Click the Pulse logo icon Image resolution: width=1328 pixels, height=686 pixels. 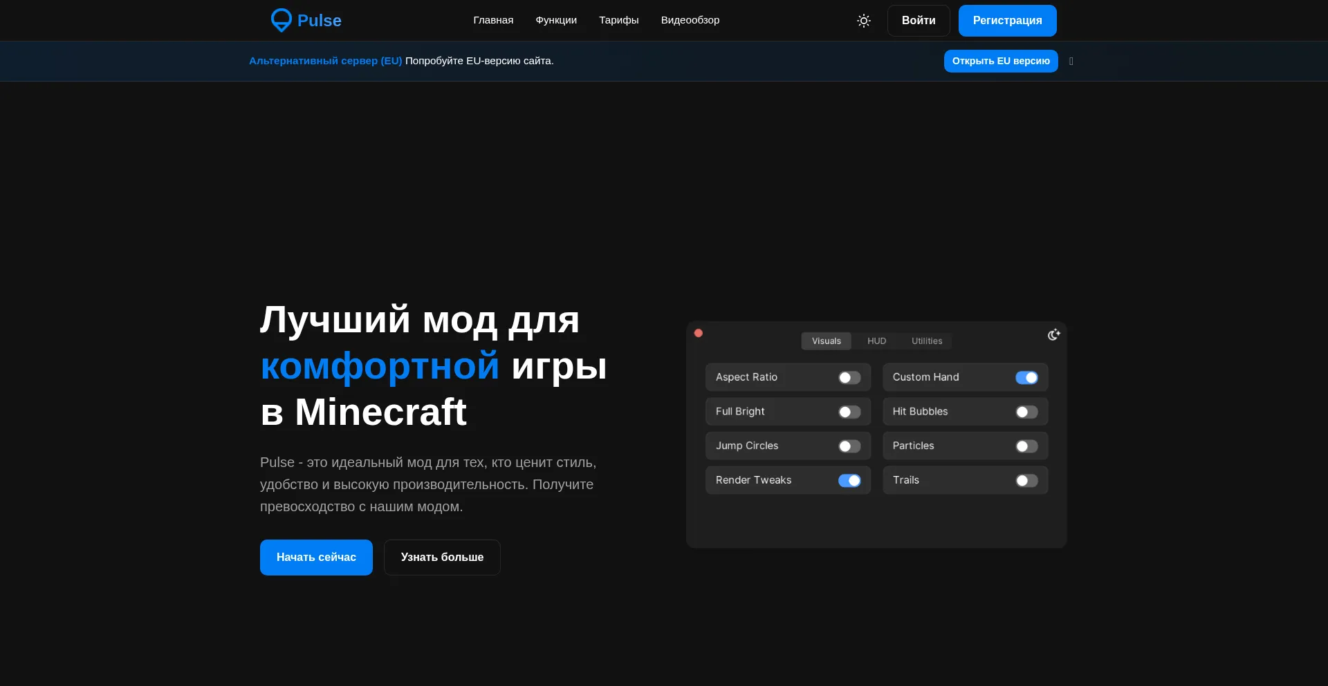[282, 20]
